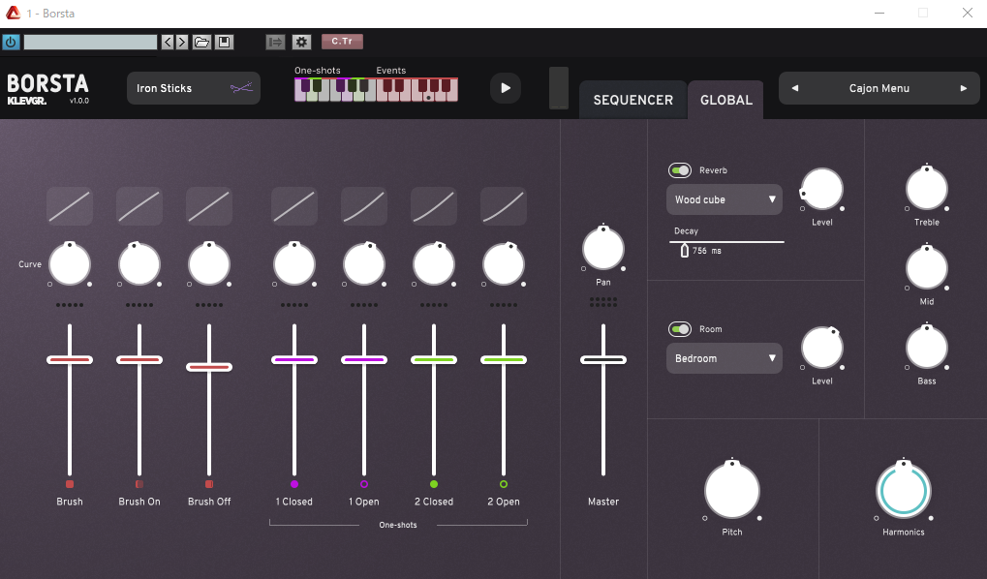987x579 pixels.
Task: Click the 1 Open curve display
Action: pos(364,206)
